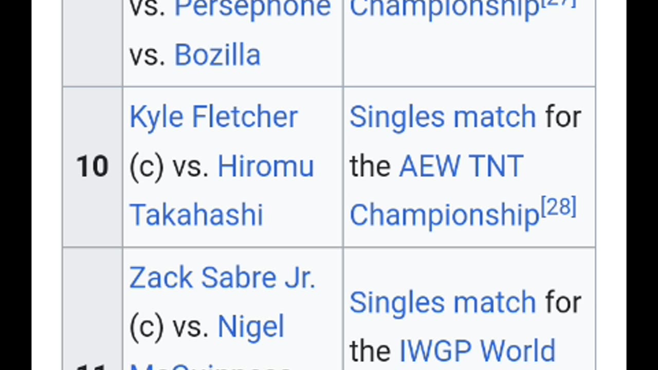Screen dimensions: 658x370
Task: Click the word the before IWGP World
Action: pyautogui.click(x=370, y=351)
